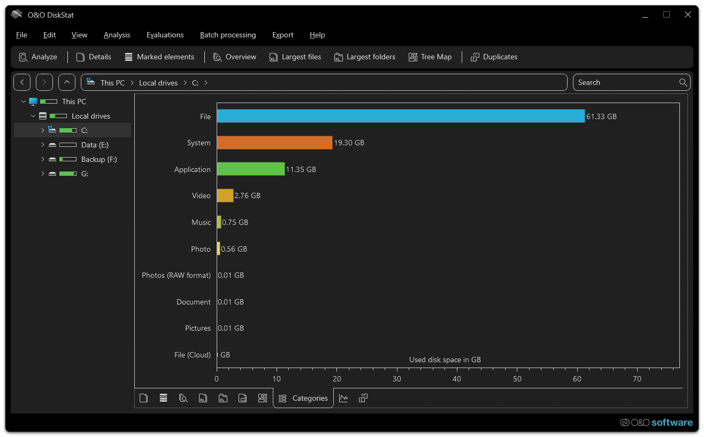Open Tree Map from top toolbar
Screen dimensions: 704x437
(x=430, y=57)
